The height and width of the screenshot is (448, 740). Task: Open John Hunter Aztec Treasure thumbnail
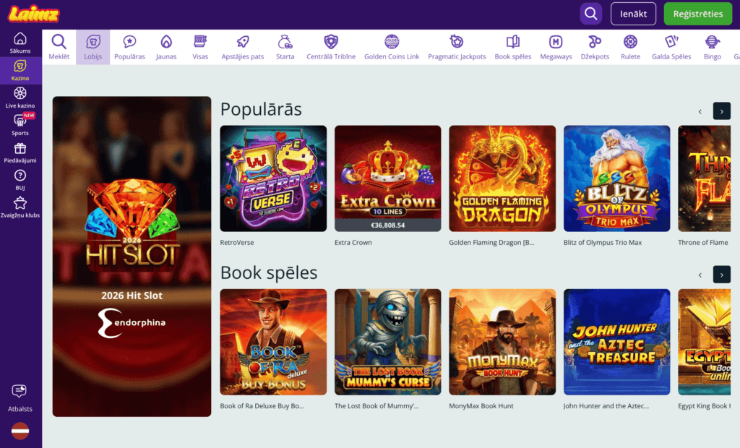pyautogui.click(x=617, y=342)
